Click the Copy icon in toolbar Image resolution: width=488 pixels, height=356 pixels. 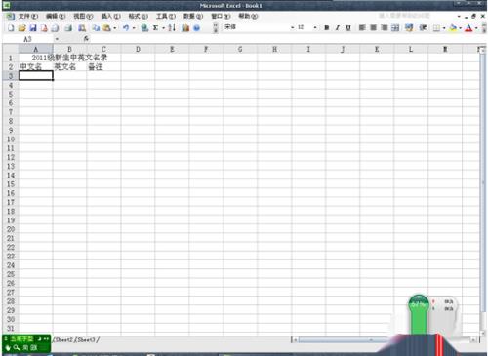coord(96,28)
